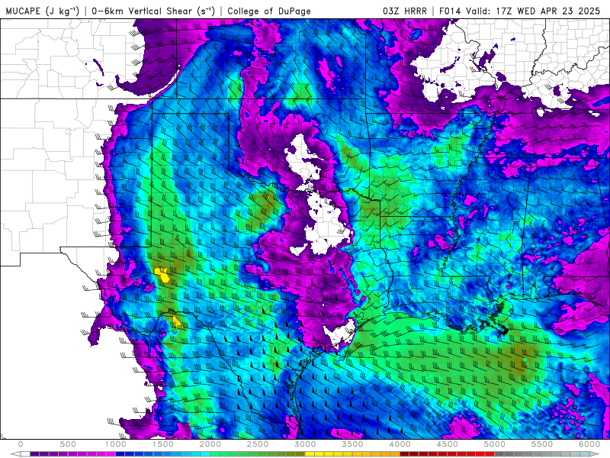This screenshot has height=458, width=610.
Task: Click the 1000 label on the color scale
Action: pyautogui.click(x=116, y=444)
